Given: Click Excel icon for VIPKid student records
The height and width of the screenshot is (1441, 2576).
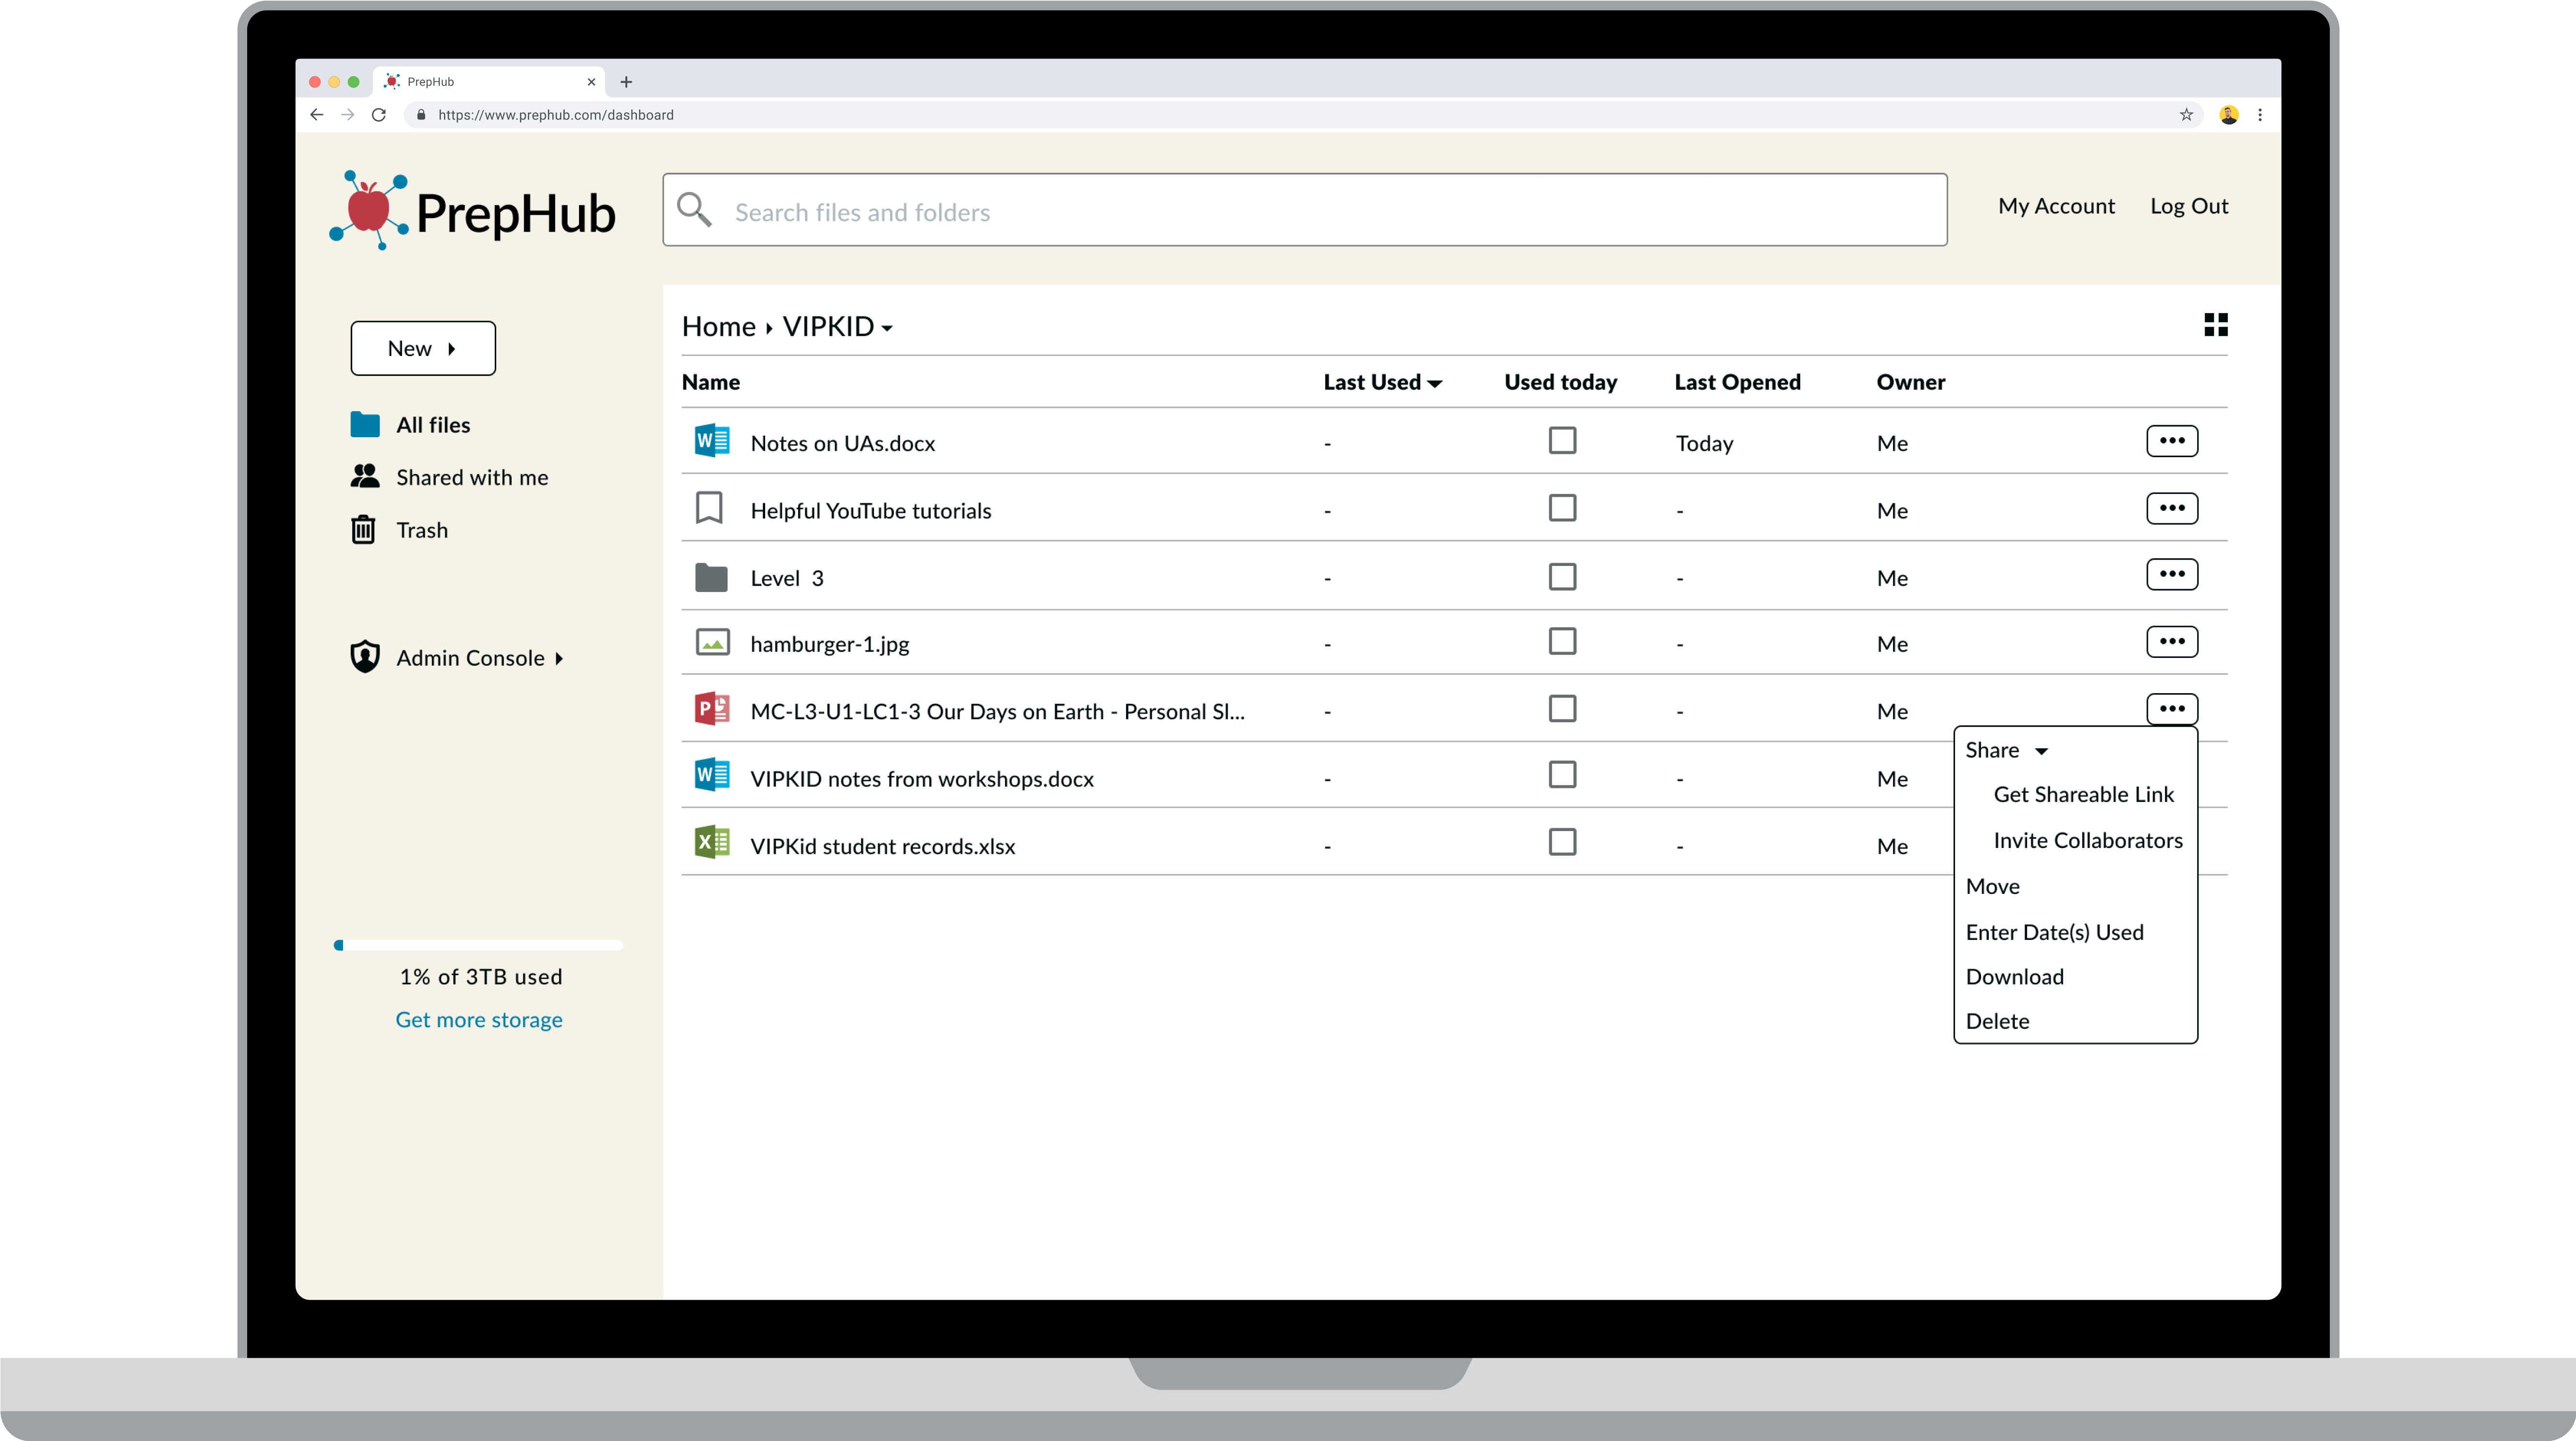Looking at the screenshot, I should click(x=712, y=843).
